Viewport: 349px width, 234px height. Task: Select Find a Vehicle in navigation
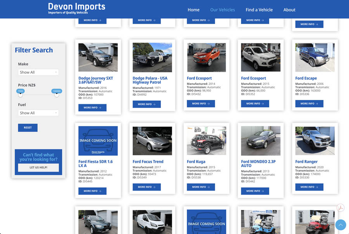(259, 10)
